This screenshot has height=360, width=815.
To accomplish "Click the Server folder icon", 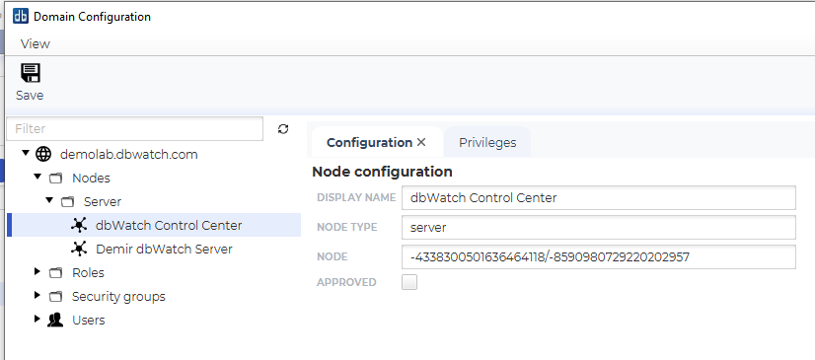I will tap(67, 201).
